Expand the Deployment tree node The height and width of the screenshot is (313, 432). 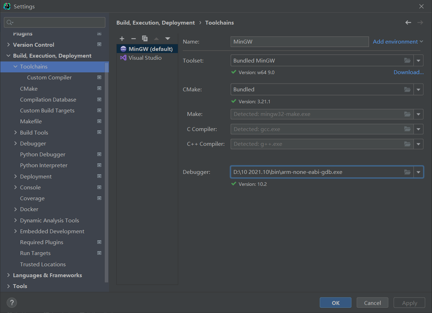pyautogui.click(x=15, y=176)
